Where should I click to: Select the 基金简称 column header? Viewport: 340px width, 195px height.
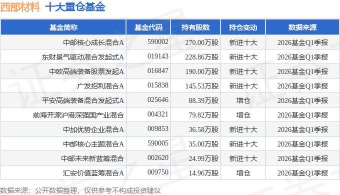(x=63, y=27)
